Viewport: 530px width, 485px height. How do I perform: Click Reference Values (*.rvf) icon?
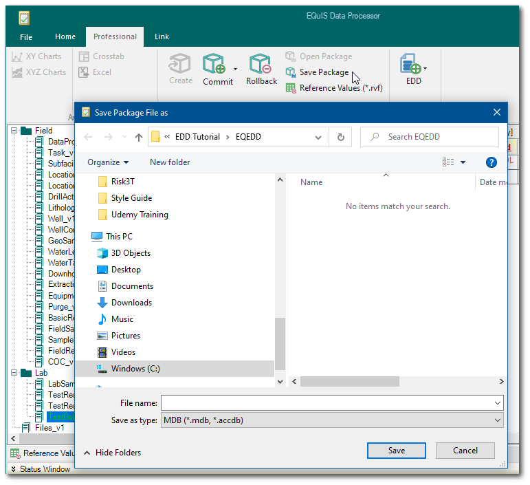pos(291,88)
